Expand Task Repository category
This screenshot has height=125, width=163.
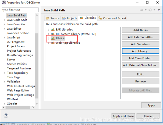coord(4,73)
